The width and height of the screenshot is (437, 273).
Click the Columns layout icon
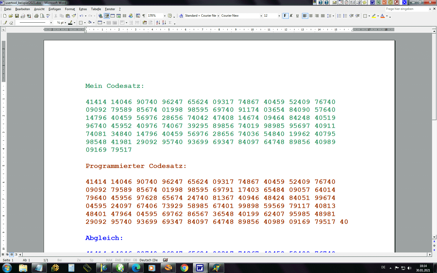tap(125, 16)
